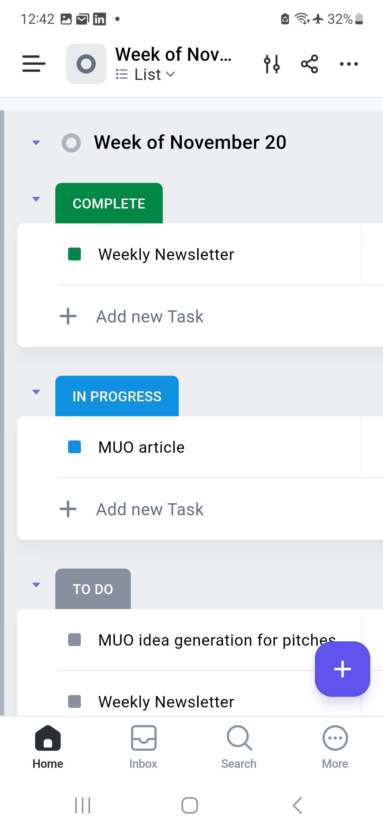Collapse the COMPLETE section
The height and width of the screenshot is (831, 383).
[x=36, y=199]
